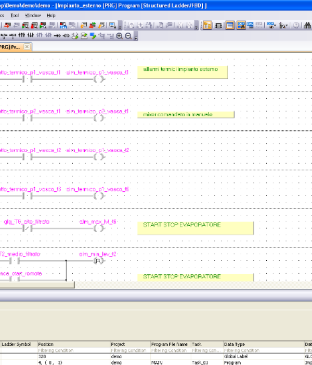Image resolution: width=312 pixels, height=365 pixels.
Task: Toggle the Navigation tree window icon
Action: click(x=207, y=25)
